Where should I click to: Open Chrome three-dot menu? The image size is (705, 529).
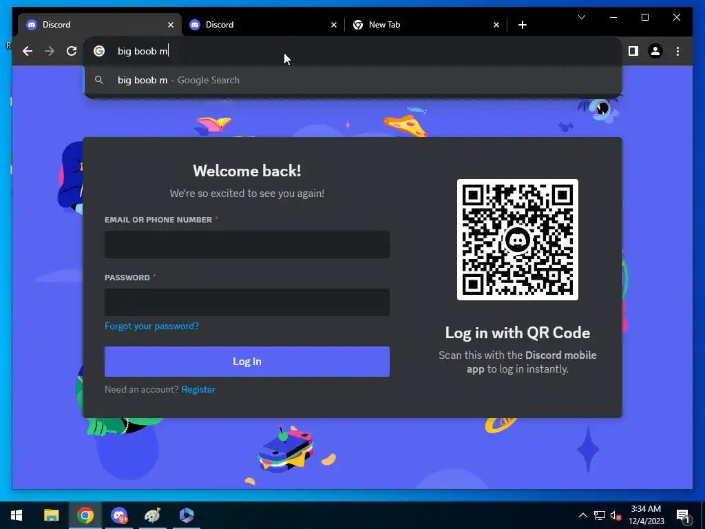click(677, 51)
